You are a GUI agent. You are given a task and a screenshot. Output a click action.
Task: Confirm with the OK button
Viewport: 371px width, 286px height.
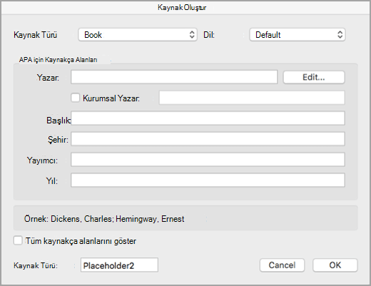click(335, 265)
